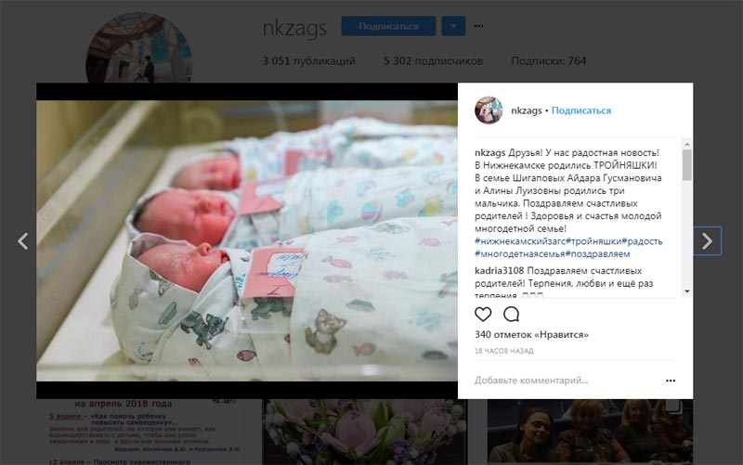The width and height of the screenshot is (743, 465).
Task: Open the #многодетнаясемья hashtag
Action: click(x=520, y=253)
